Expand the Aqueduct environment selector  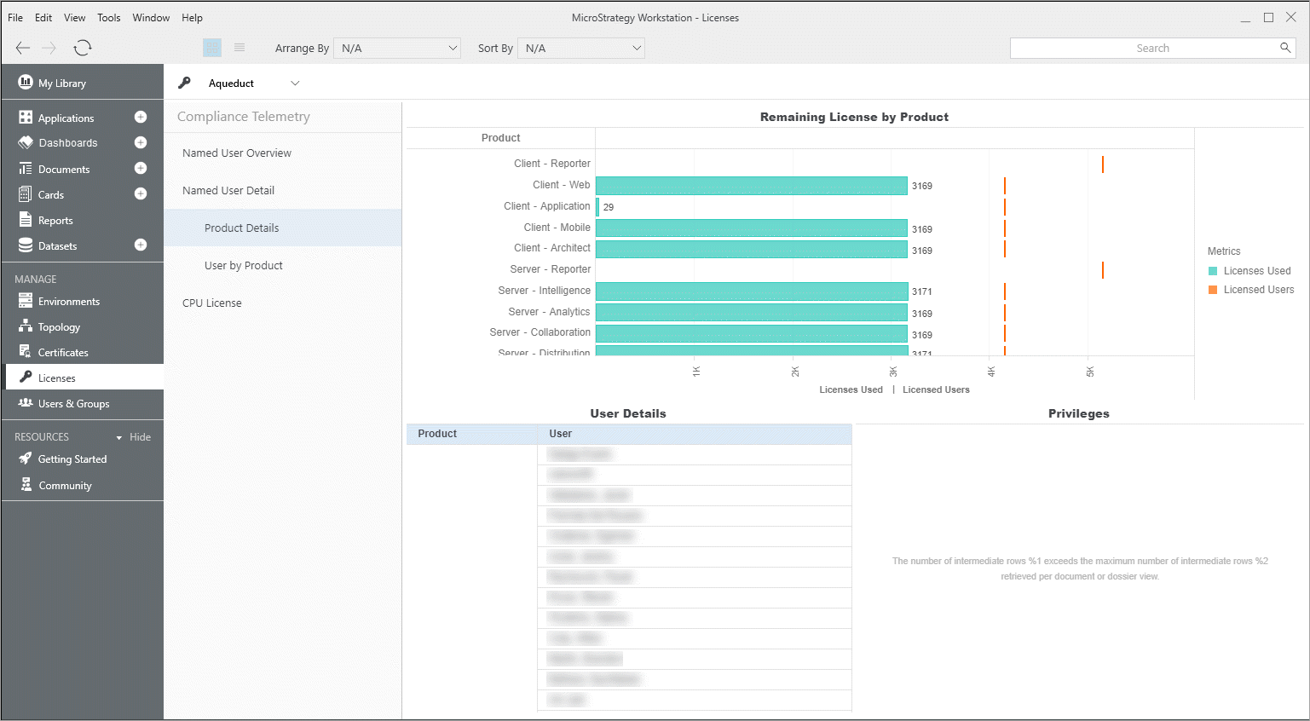(x=295, y=84)
